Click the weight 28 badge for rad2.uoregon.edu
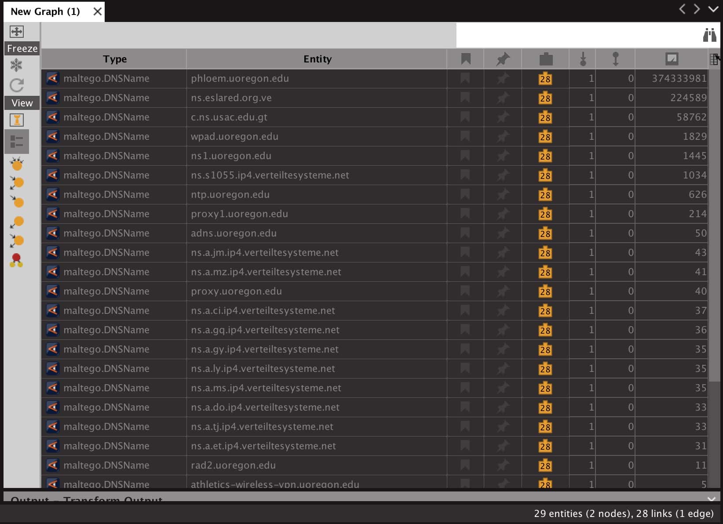The height and width of the screenshot is (524, 723). [x=545, y=466]
